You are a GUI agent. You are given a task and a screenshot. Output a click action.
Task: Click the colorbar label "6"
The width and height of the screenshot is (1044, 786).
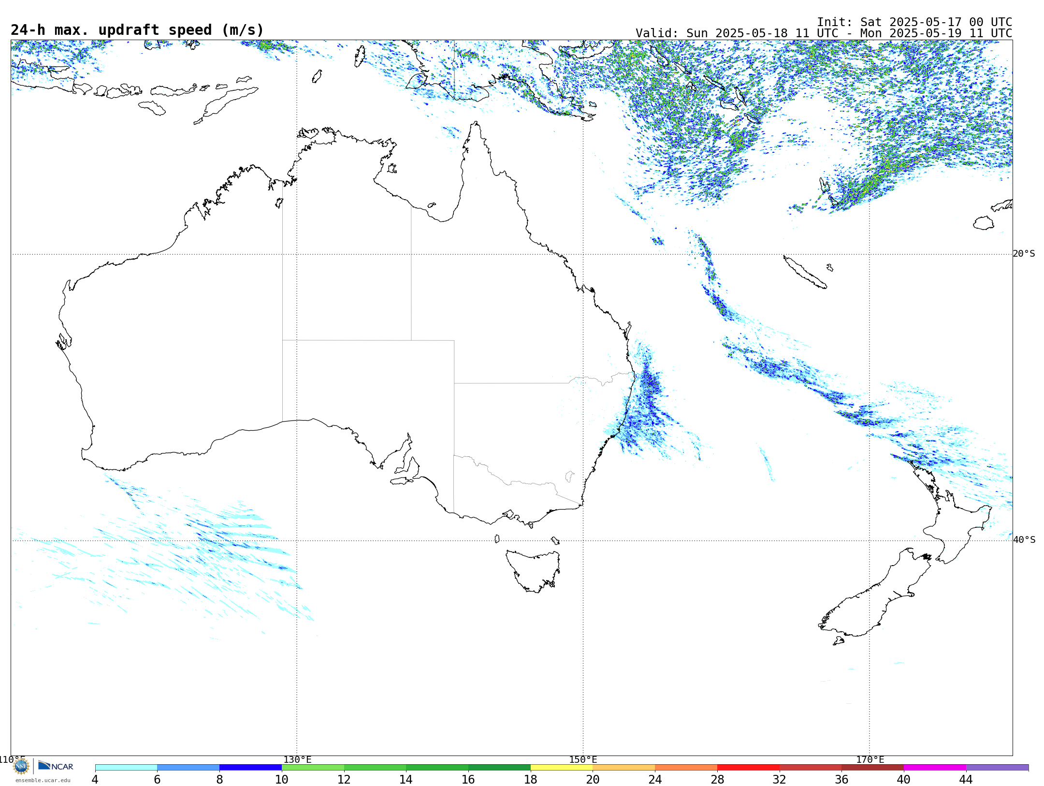[x=157, y=779]
